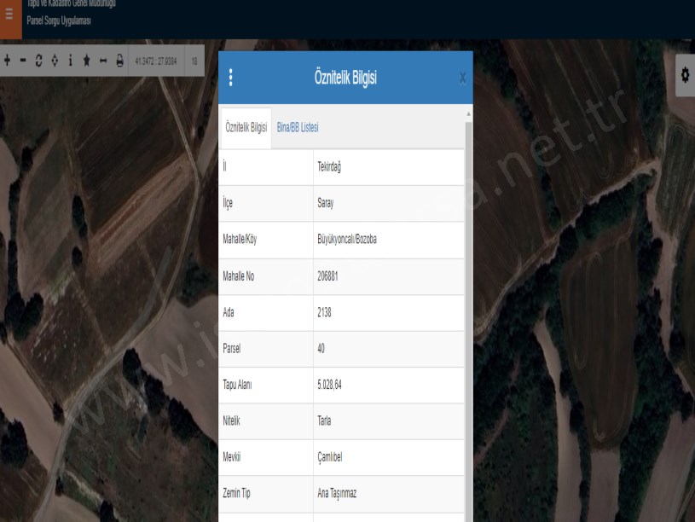Open the orange hamburger menu
The height and width of the screenshot is (522, 695).
click(10, 15)
